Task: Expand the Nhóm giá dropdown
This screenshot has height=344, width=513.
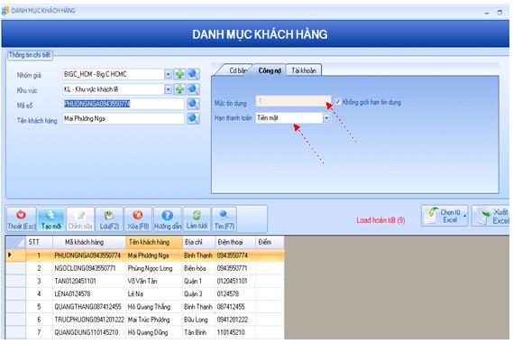Action: tap(168, 74)
